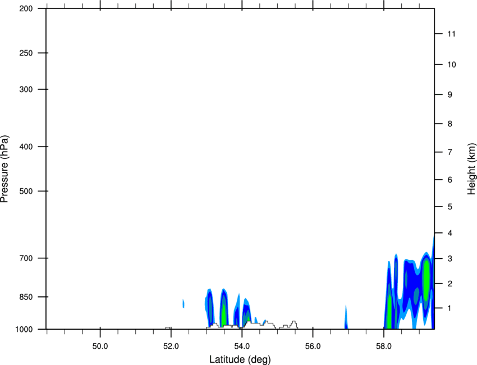Click the 9 km height label

point(450,95)
